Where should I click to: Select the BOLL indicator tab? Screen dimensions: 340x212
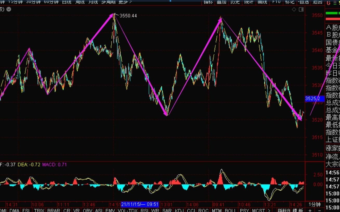(230, 210)
